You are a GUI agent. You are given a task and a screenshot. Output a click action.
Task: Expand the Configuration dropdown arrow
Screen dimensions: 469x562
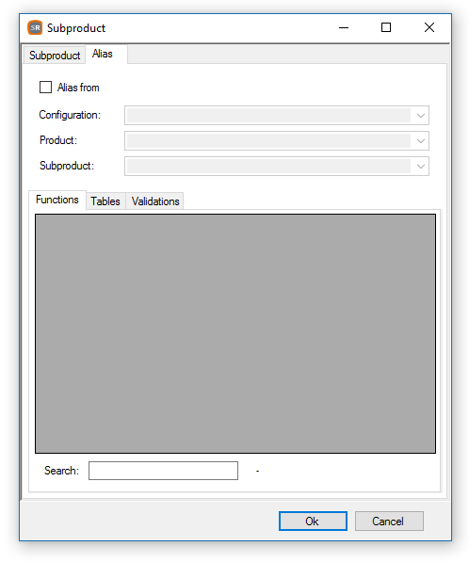tap(421, 116)
